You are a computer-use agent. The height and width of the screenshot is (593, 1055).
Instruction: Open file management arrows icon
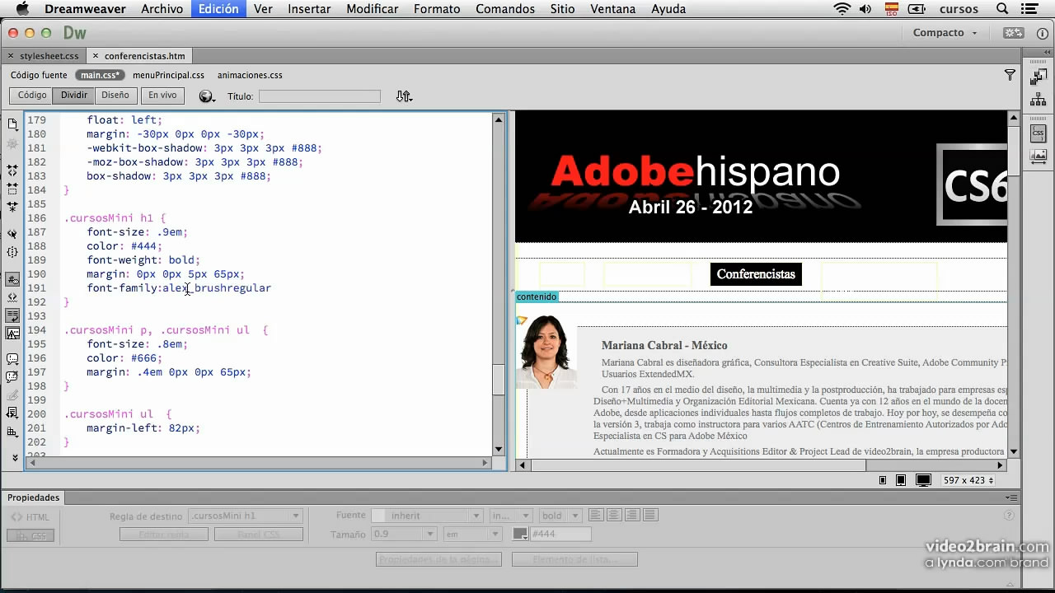[x=403, y=96]
